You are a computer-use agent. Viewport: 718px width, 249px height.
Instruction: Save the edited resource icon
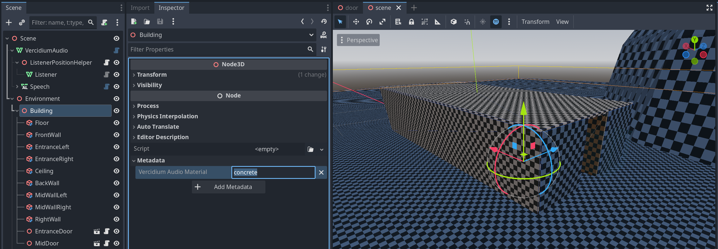pyautogui.click(x=160, y=21)
